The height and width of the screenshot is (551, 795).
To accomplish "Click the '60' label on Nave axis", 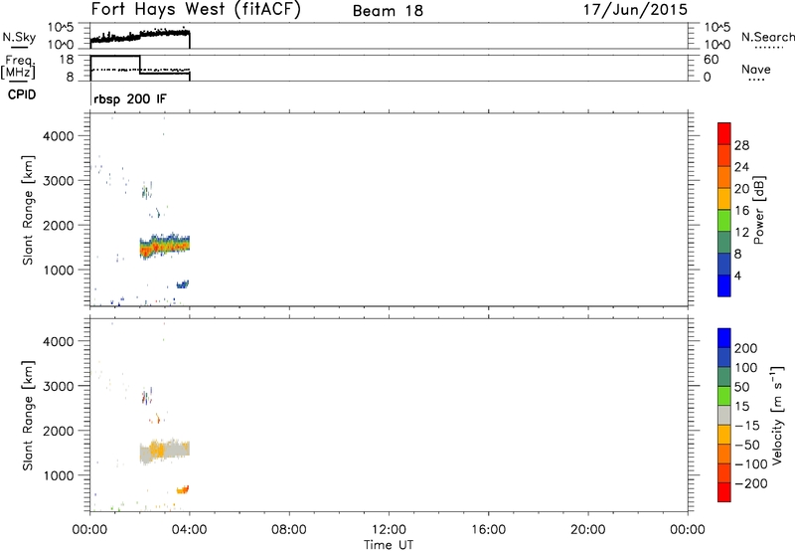I will pos(712,60).
